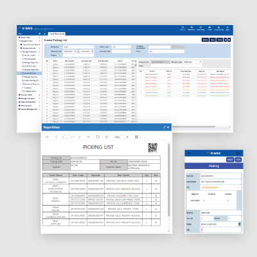257x257 pixels.
Task: Click the report page number field
Action: [66, 137]
